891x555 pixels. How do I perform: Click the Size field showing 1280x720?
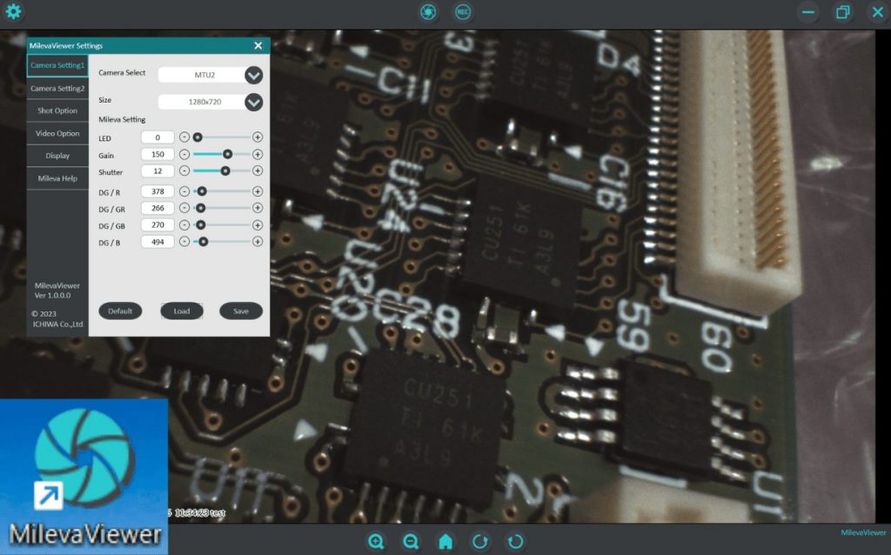[204, 103]
